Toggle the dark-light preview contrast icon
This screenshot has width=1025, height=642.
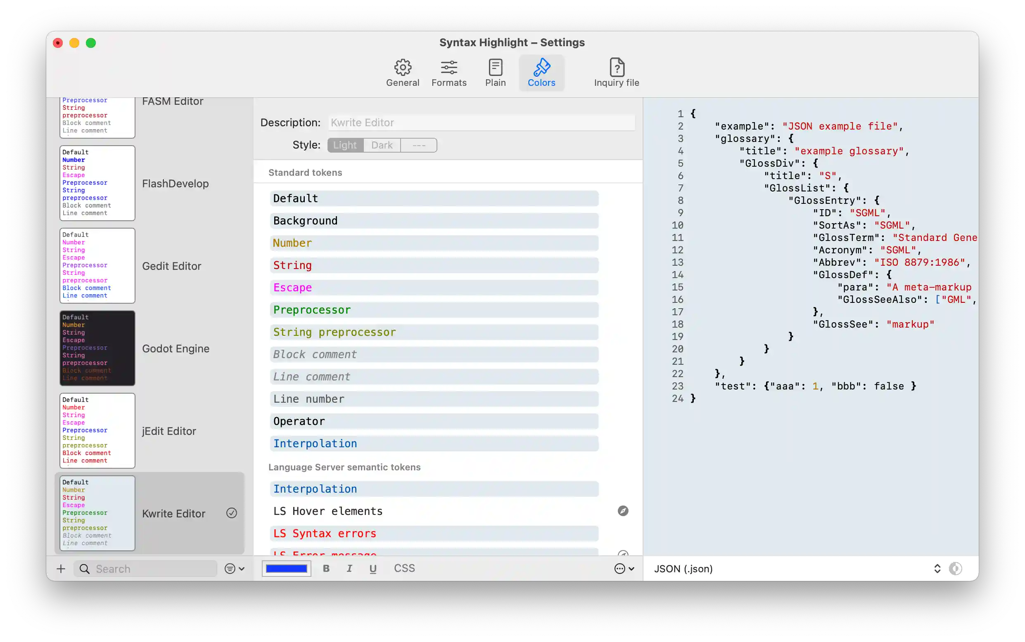pos(956,569)
